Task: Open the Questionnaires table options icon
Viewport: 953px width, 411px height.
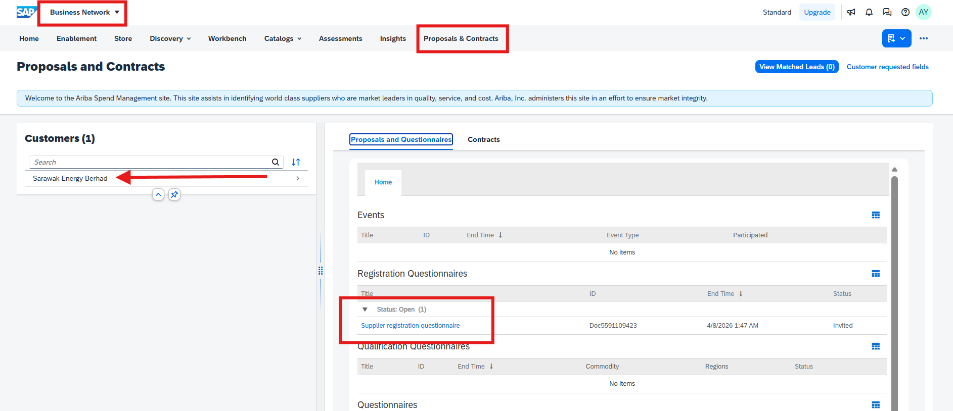Action: pos(876,405)
